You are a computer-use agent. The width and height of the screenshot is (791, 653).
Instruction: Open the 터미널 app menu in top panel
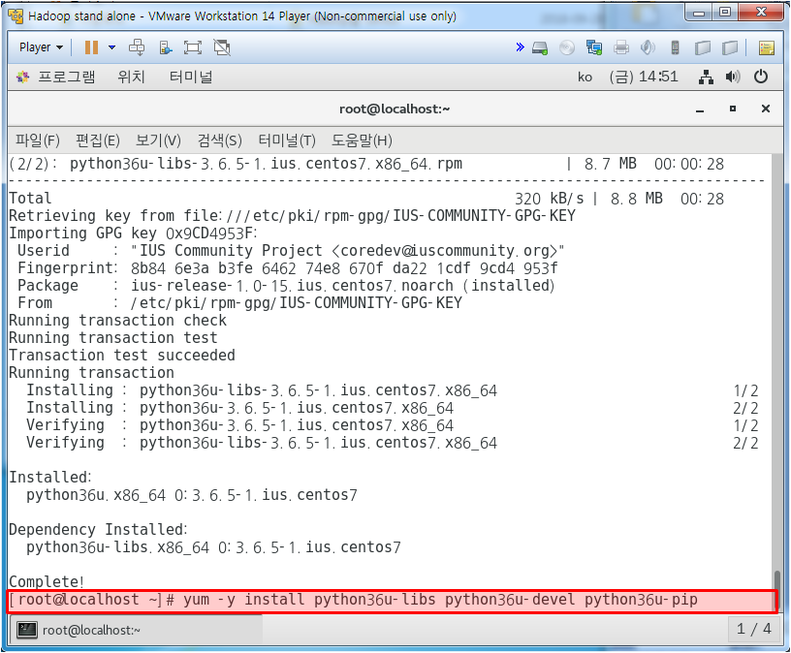pos(191,77)
